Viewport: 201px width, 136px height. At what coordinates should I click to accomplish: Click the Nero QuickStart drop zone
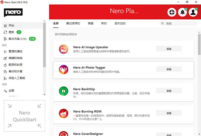point(24,116)
